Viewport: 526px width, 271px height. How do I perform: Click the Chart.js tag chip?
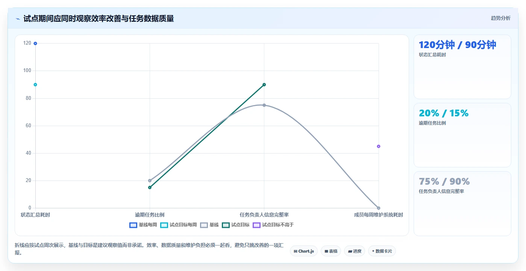304,251
